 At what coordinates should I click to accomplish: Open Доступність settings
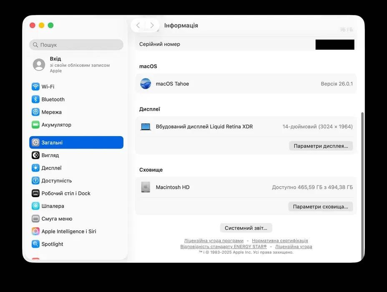pyautogui.click(x=76, y=180)
